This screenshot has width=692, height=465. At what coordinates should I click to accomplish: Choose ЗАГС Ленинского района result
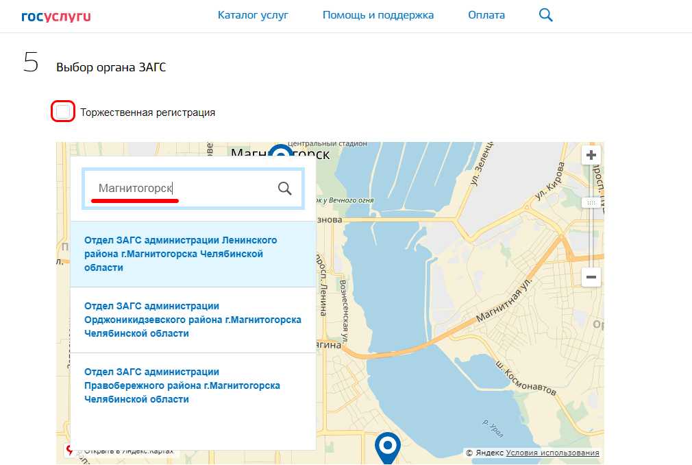180,254
